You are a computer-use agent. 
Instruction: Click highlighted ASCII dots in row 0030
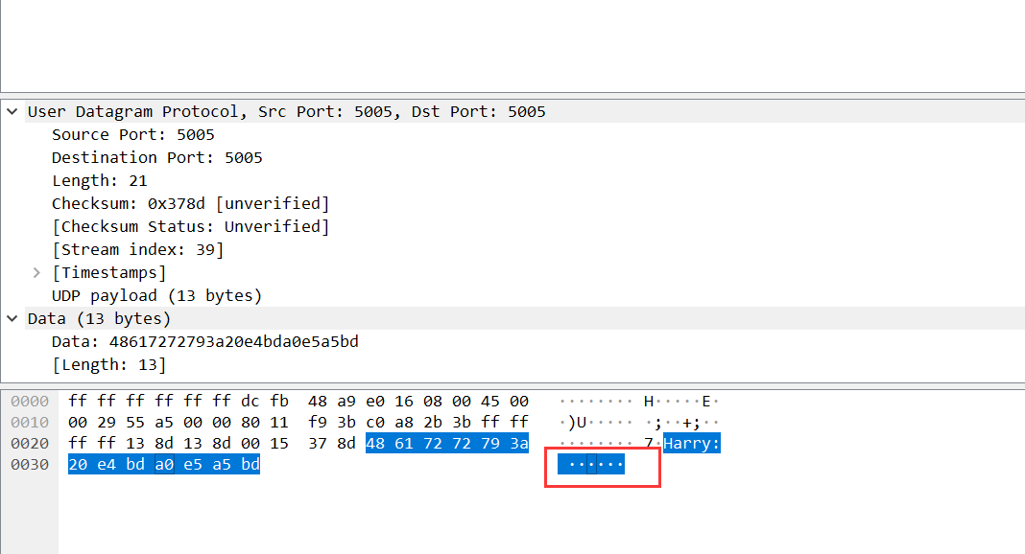(x=591, y=465)
